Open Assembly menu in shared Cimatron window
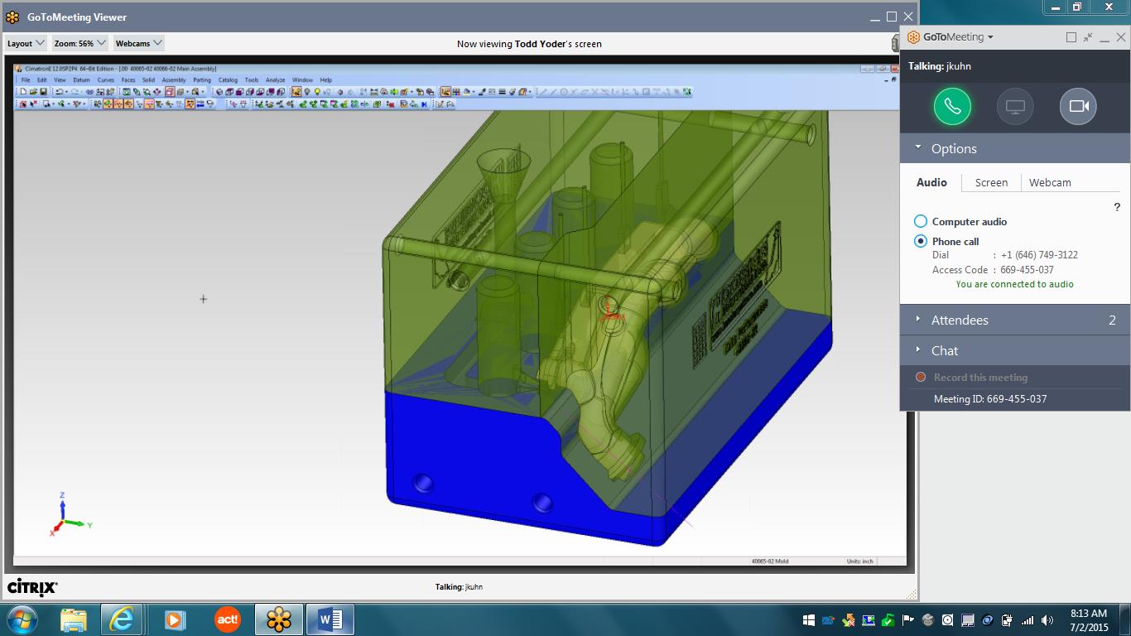1131x636 pixels. [x=174, y=80]
